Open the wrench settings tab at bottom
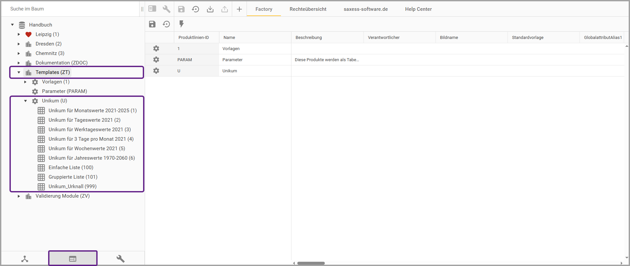The image size is (630, 266). pos(120,259)
